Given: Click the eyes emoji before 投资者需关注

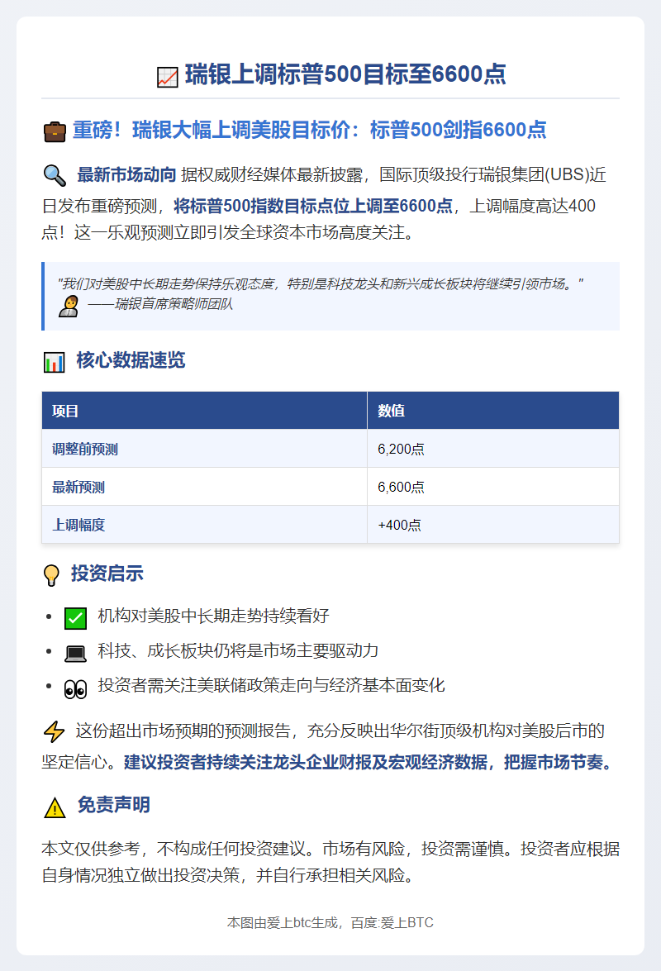Looking at the screenshot, I should click(x=75, y=688).
